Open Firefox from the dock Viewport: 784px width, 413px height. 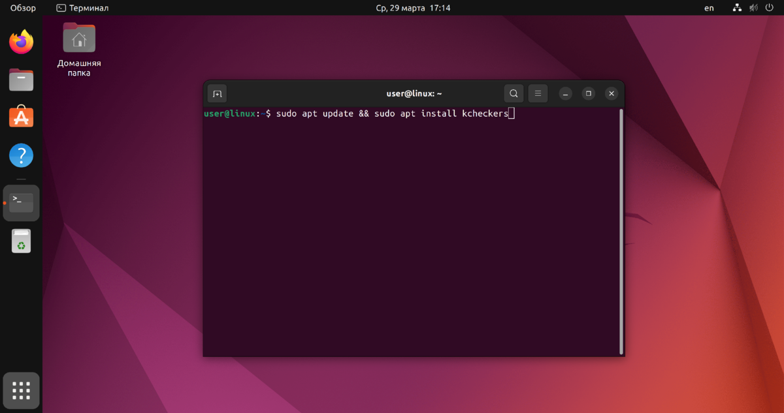click(21, 42)
